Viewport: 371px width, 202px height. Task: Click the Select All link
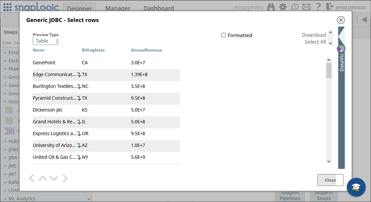tap(315, 42)
